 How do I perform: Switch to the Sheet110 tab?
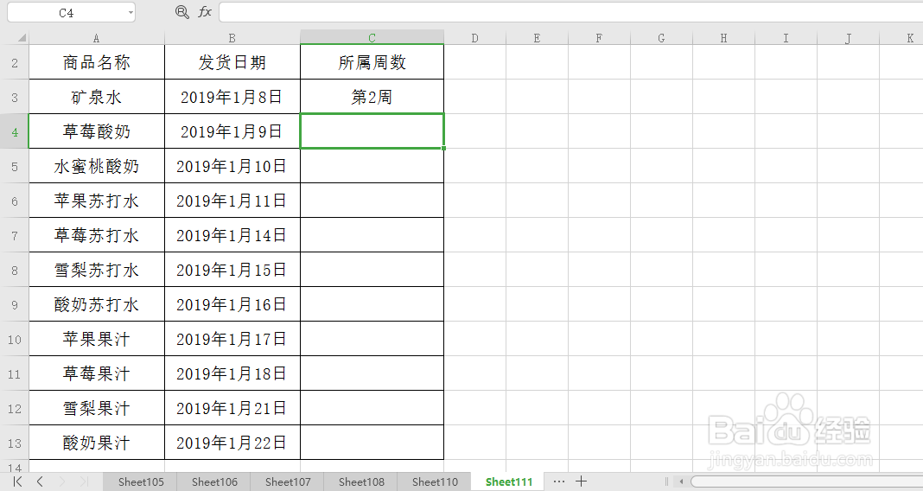click(435, 481)
